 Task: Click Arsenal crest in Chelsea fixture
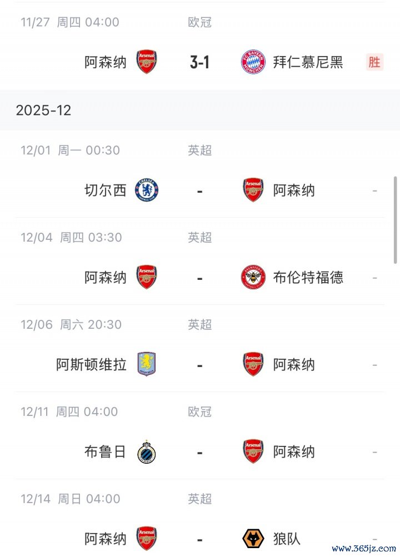pos(253,190)
